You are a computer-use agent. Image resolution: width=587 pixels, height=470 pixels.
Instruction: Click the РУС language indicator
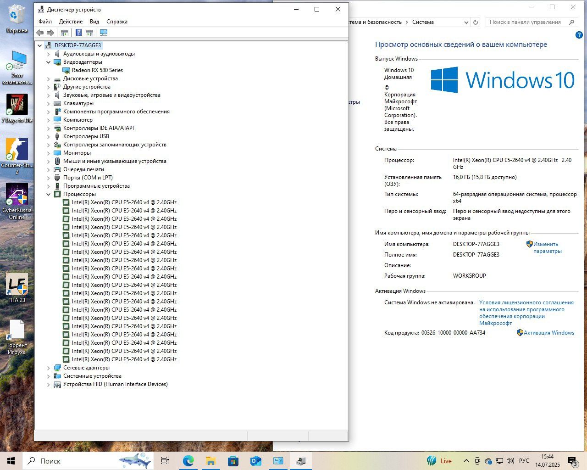(524, 461)
